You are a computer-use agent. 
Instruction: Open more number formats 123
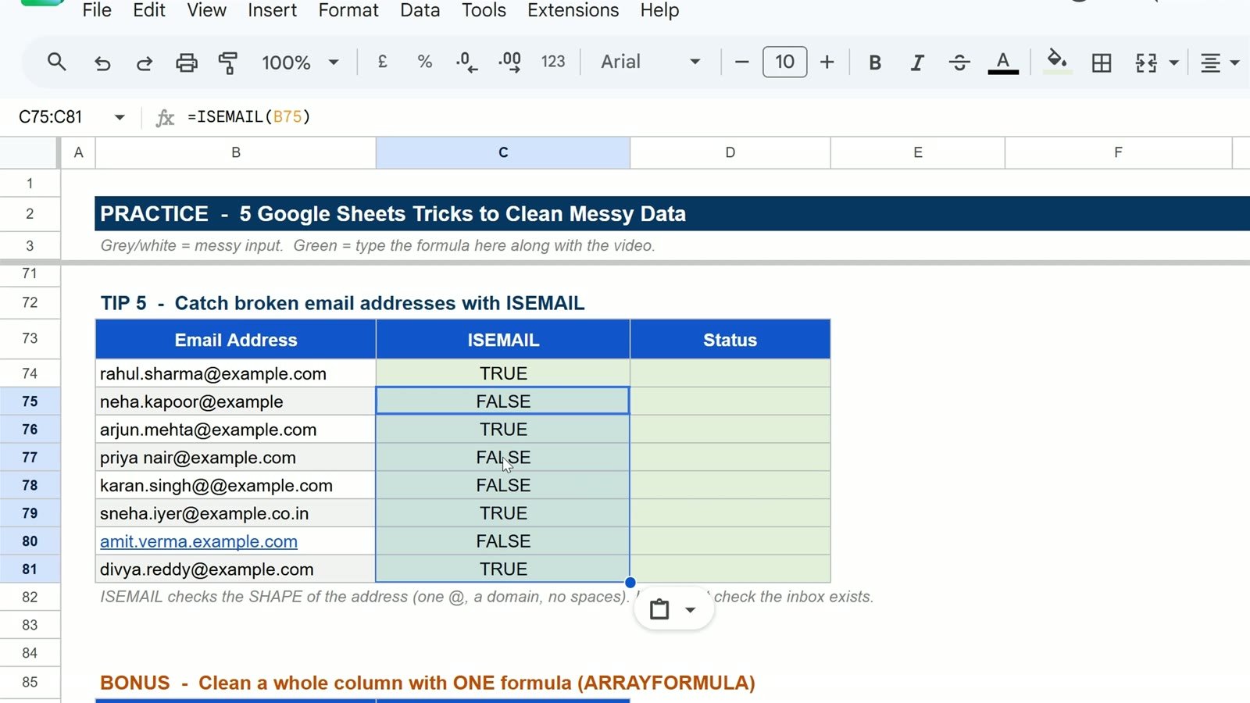click(553, 62)
